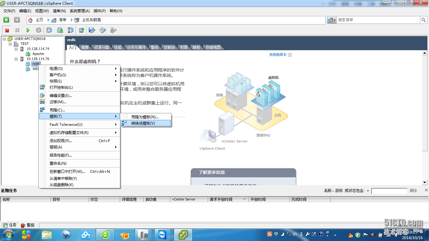
Task: Open the 名称、目标 或状态包含 filter dropdown
Action: coord(368,191)
